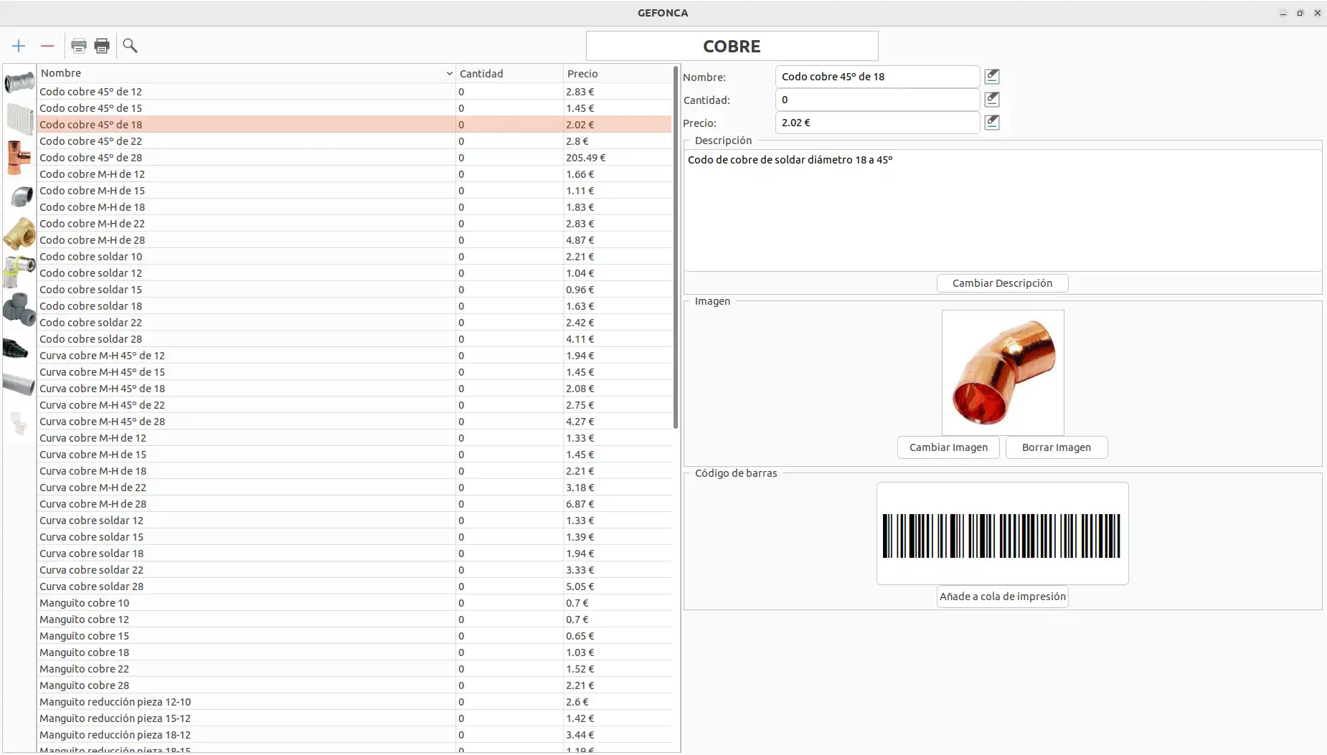
Task: Select row Codo cobre soldar 22
Action: click(x=354, y=323)
